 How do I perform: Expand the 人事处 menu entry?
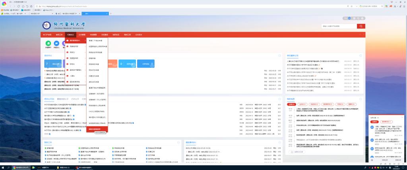76,76
